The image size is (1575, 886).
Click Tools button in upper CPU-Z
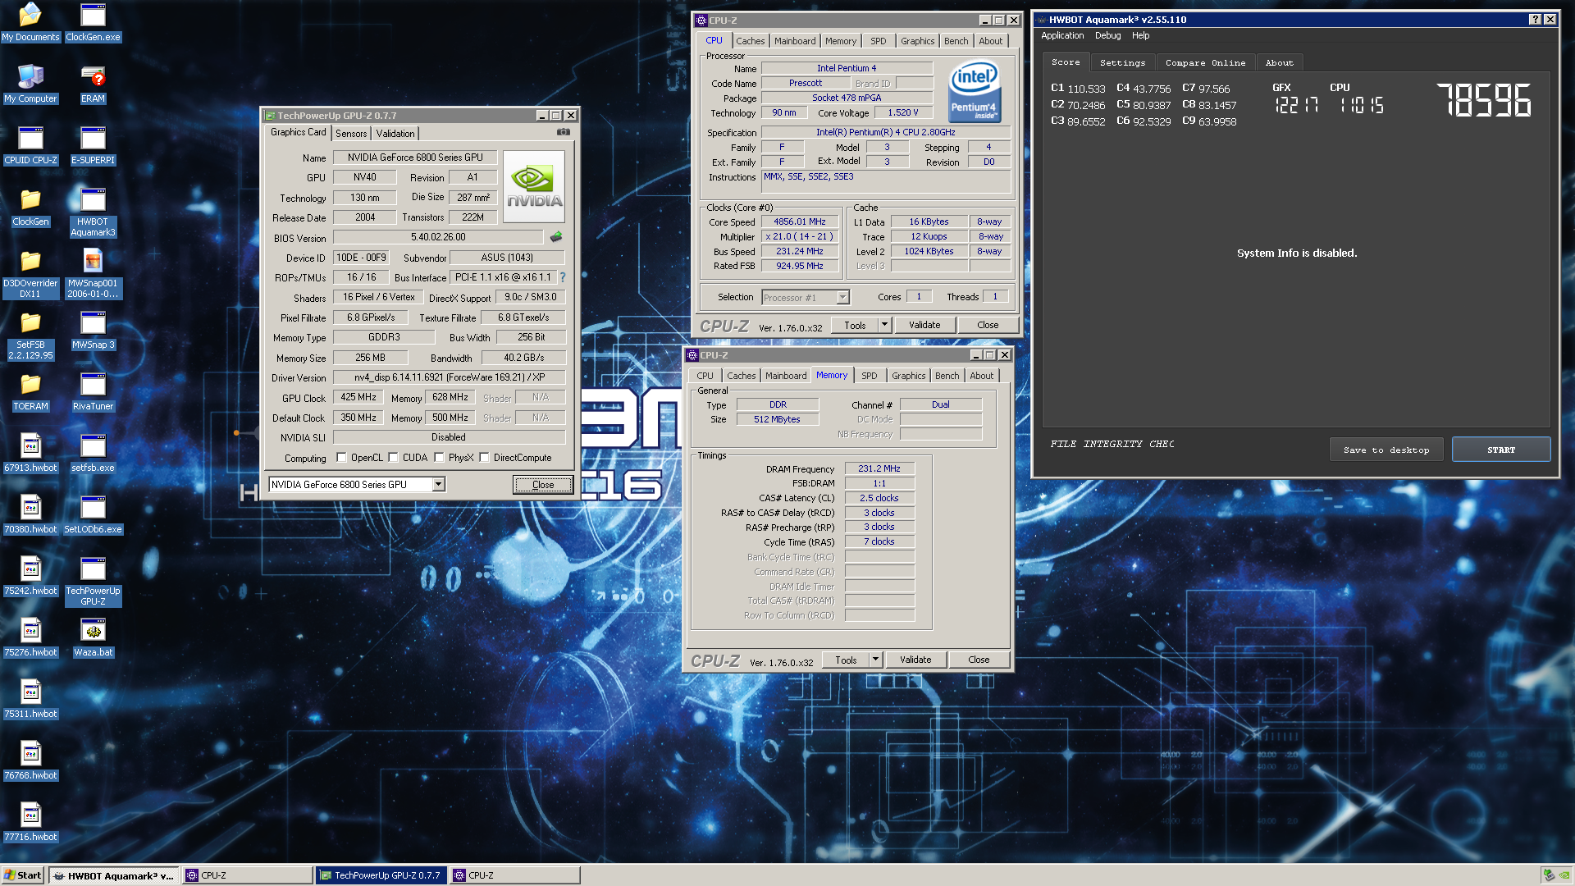855,325
